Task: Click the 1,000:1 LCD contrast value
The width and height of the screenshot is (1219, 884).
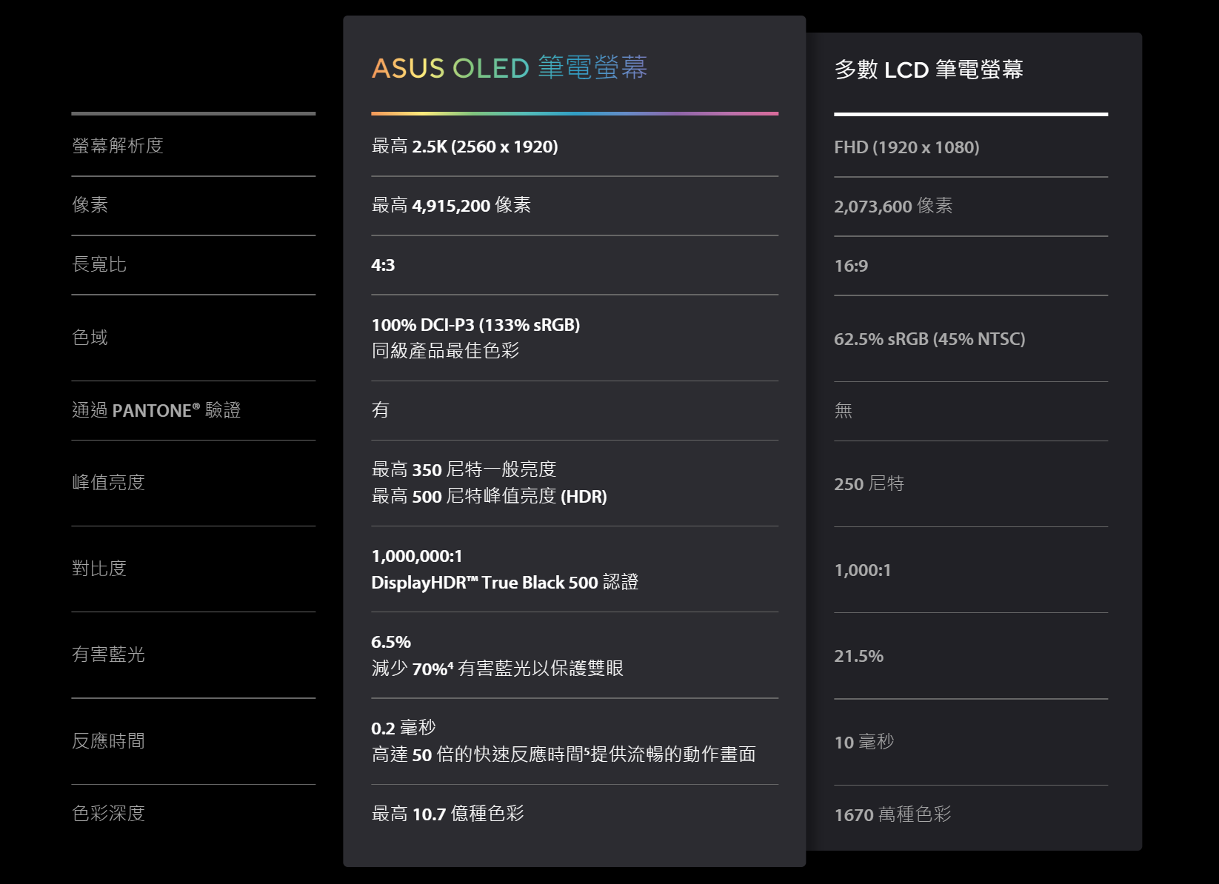Action: 862,570
